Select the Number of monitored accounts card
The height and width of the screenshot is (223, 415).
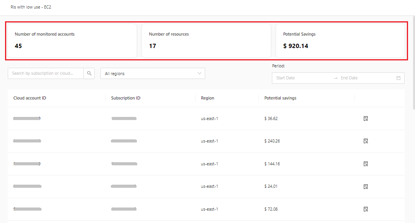(72, 41)
